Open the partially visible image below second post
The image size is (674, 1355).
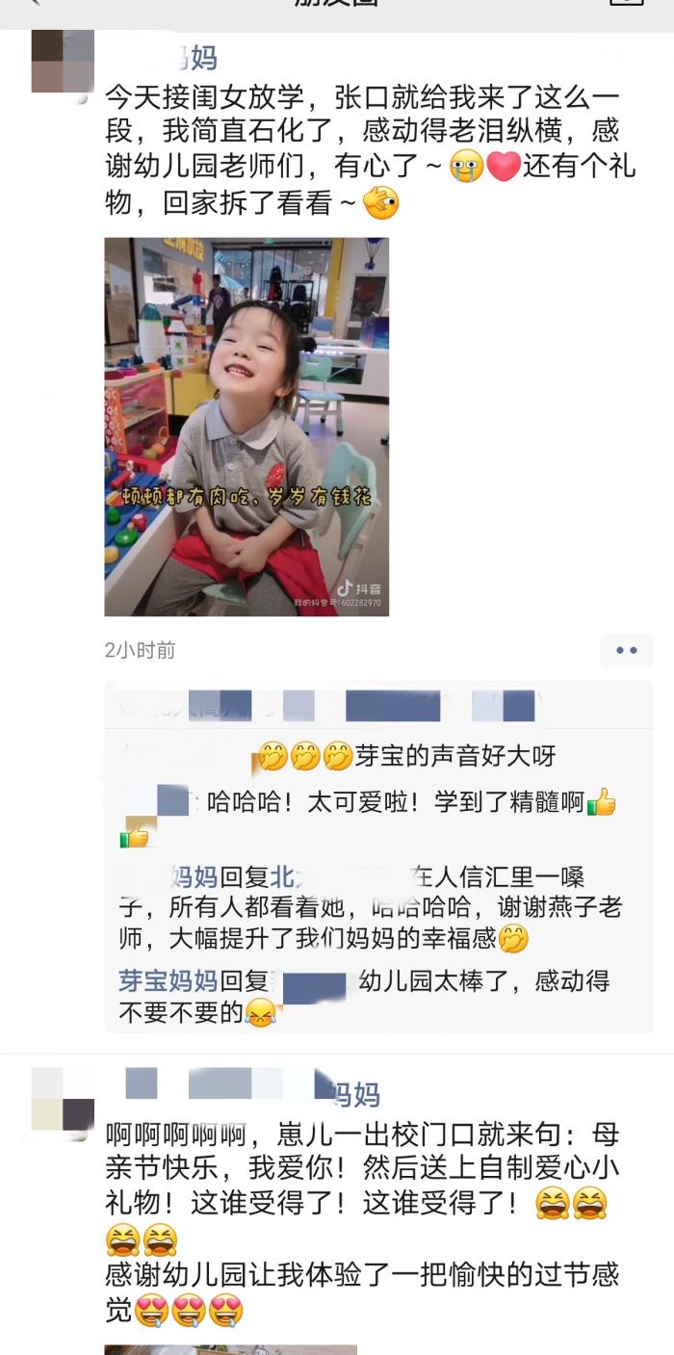point(231,1350)
